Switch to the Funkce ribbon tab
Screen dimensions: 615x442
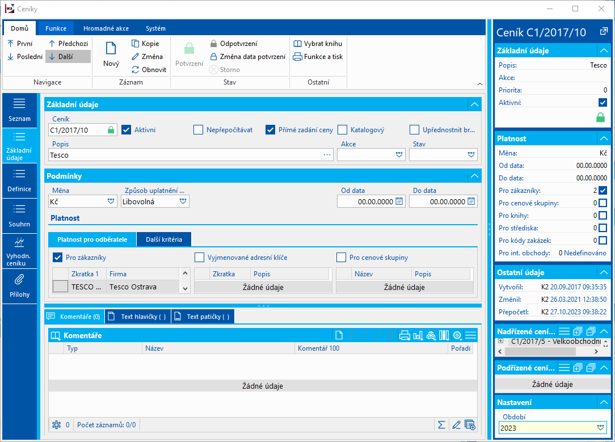point(56,28)
